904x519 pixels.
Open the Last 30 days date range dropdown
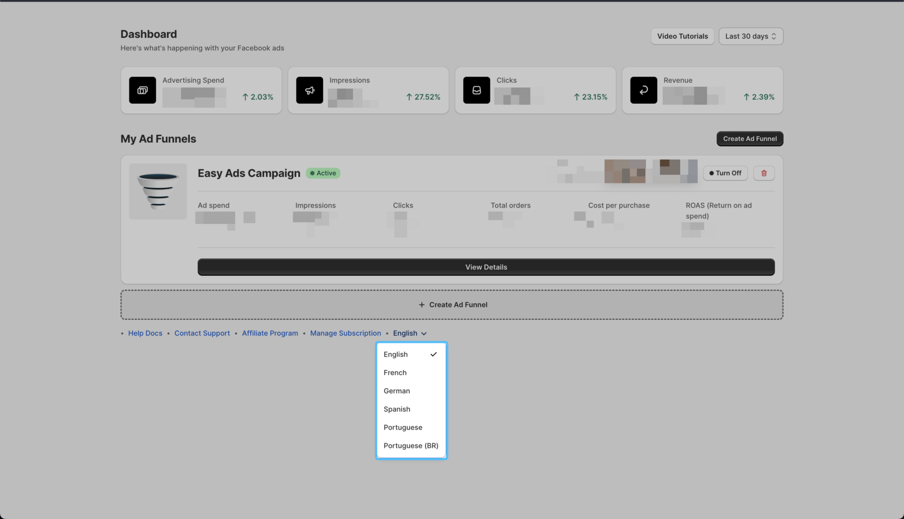pos(750,36)
